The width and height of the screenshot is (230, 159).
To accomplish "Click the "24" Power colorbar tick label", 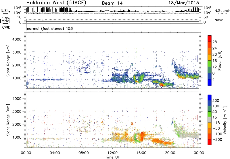I will (214, 48).
